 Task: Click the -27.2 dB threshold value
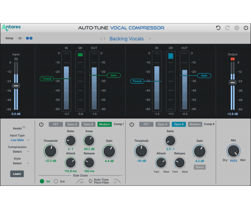(x=50, y=161)
